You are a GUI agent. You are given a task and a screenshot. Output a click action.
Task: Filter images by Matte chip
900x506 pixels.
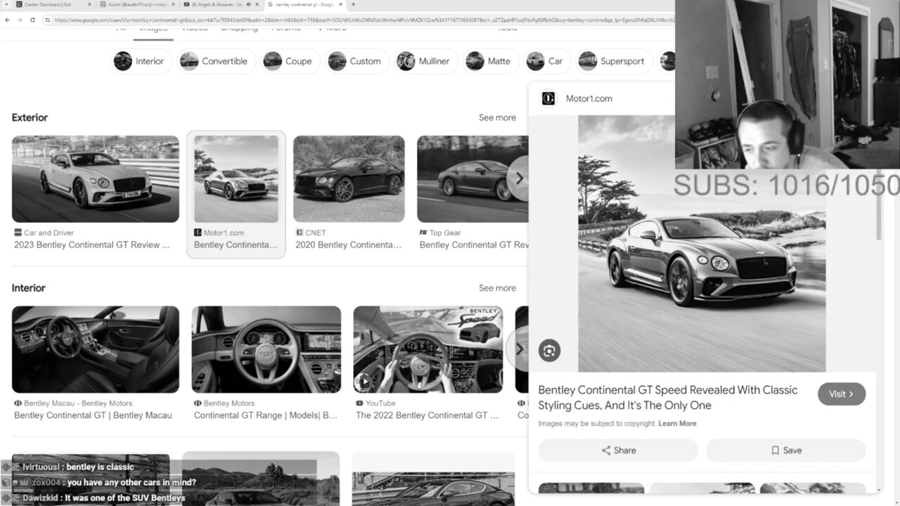pyautogui.click(x=490, y=61)
